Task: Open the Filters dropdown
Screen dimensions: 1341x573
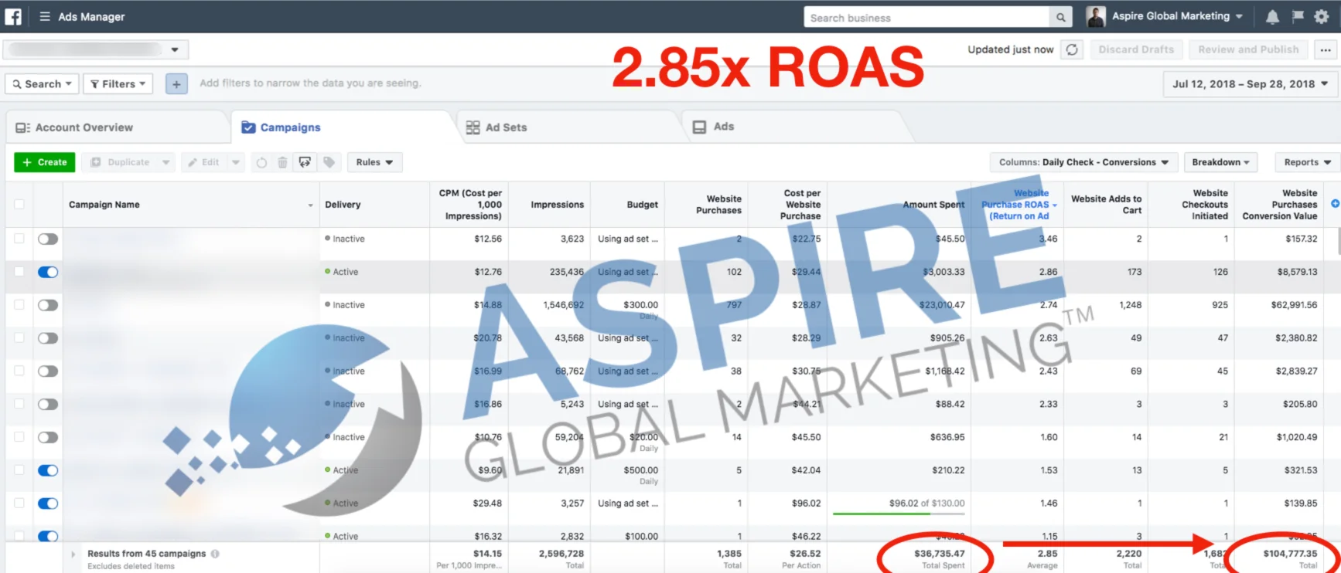Action: [x=118, y=83]
